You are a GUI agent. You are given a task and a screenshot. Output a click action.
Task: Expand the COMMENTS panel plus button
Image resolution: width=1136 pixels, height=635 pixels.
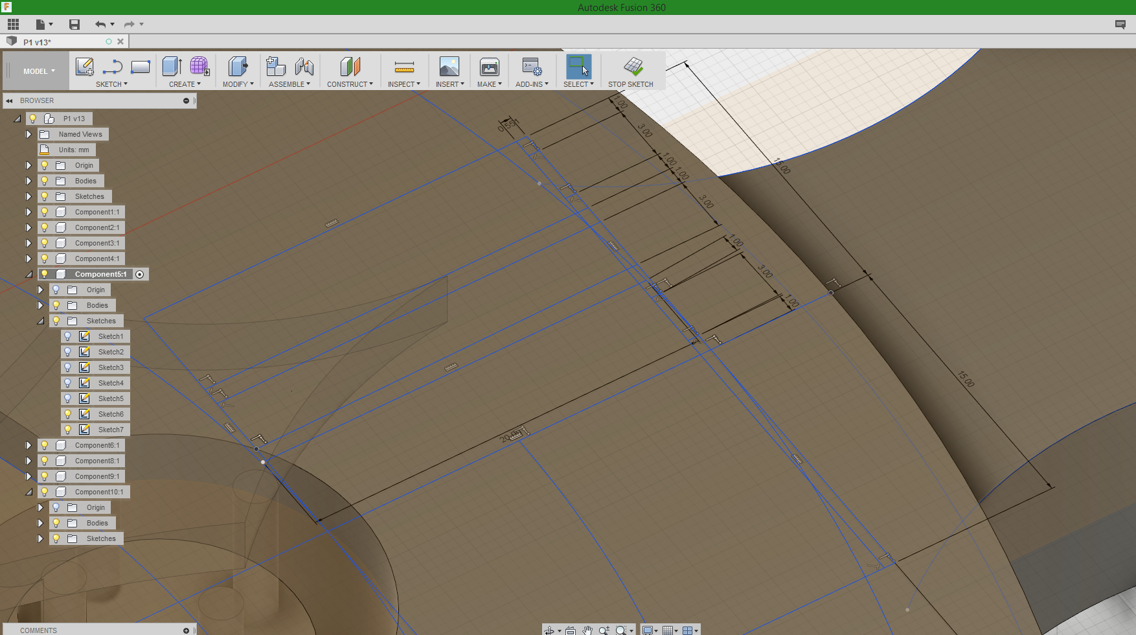[186, 630]
